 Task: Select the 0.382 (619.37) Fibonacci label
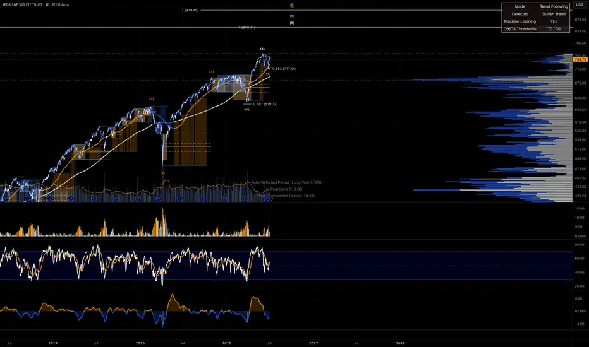(x=265, y=104)
